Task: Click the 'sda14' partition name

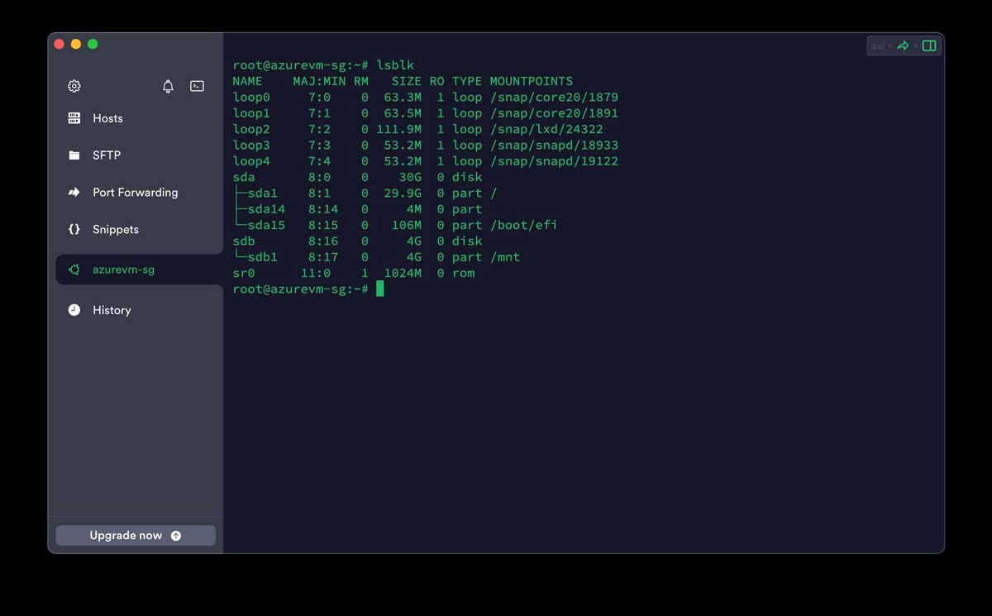Action: tap(266, 209)
